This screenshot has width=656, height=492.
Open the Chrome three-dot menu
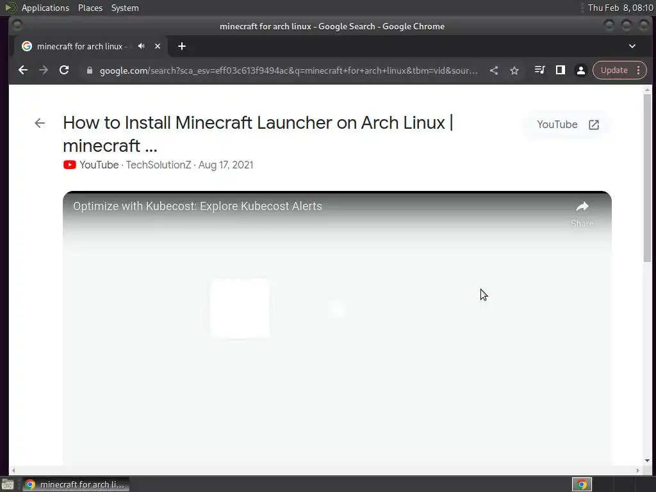(639, 70)
